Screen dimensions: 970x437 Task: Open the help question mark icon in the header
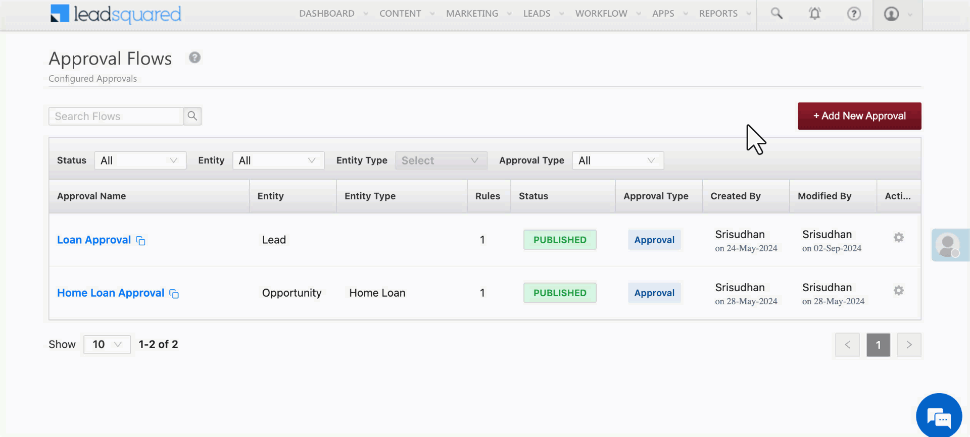point(854,14)
